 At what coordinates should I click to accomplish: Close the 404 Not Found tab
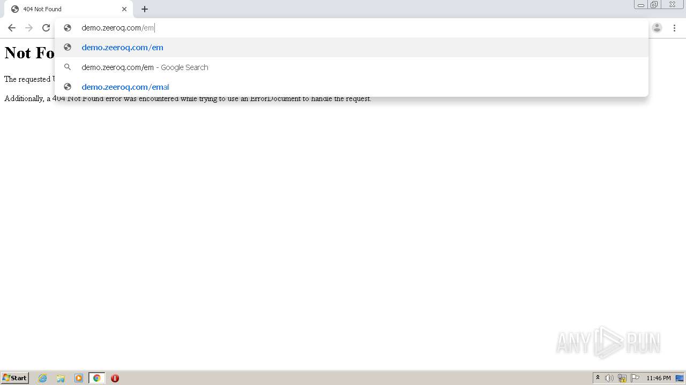pos(124,9)
